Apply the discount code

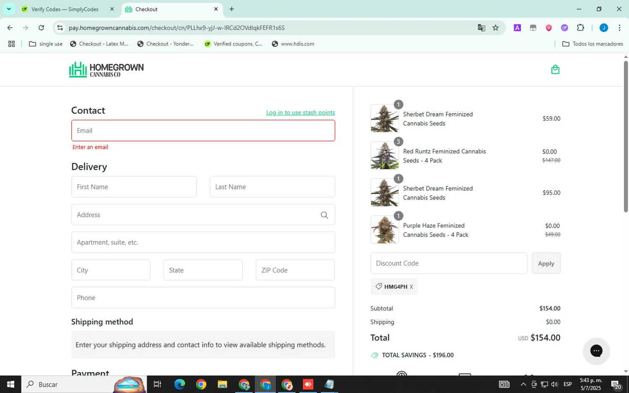click(546, 264)
